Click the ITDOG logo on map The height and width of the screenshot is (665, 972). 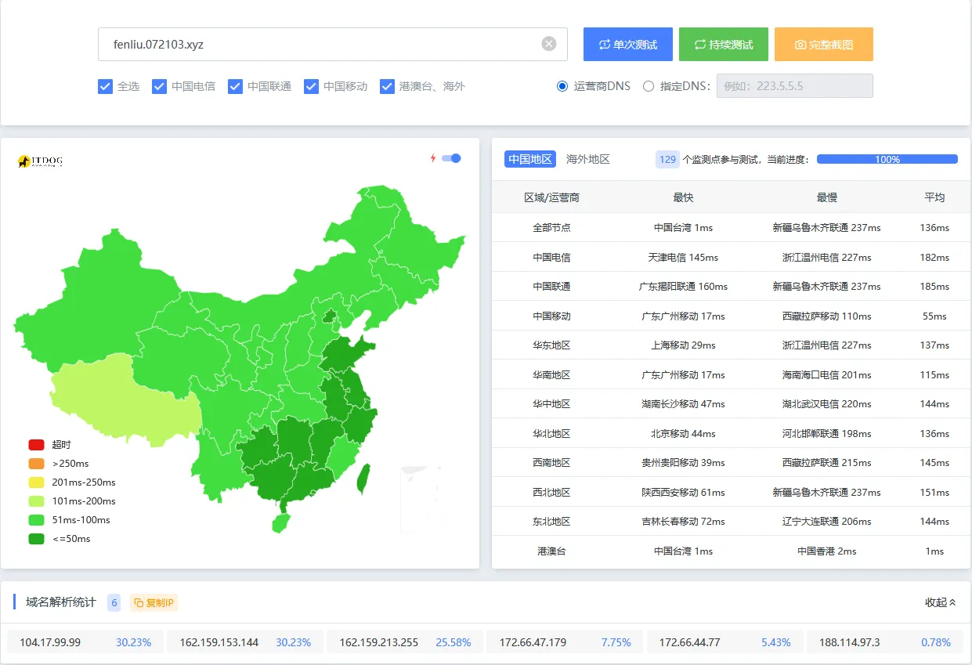click(x=40, y=161)
